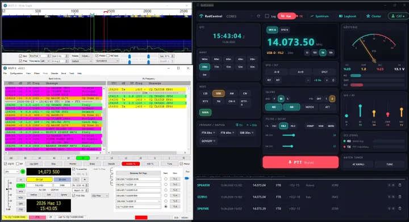The height and width of the screenshot is (222, 409).
Task: Open the View menu in WSJT-X
Action: [x=28, y=73]
